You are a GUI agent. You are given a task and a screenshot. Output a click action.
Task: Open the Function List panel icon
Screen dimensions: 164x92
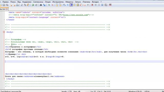tap(81, 5)
